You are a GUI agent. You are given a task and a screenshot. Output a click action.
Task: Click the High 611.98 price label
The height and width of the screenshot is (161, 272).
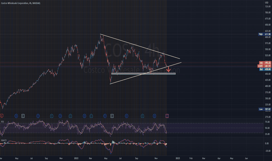tap(264, 34)
